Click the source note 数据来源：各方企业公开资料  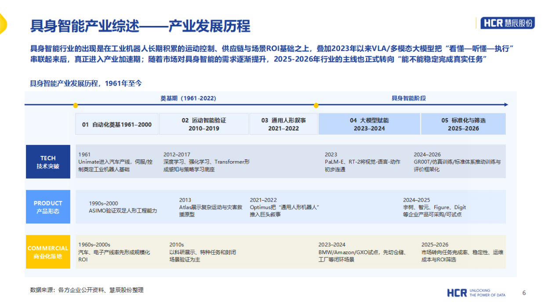tap(87, 290)
